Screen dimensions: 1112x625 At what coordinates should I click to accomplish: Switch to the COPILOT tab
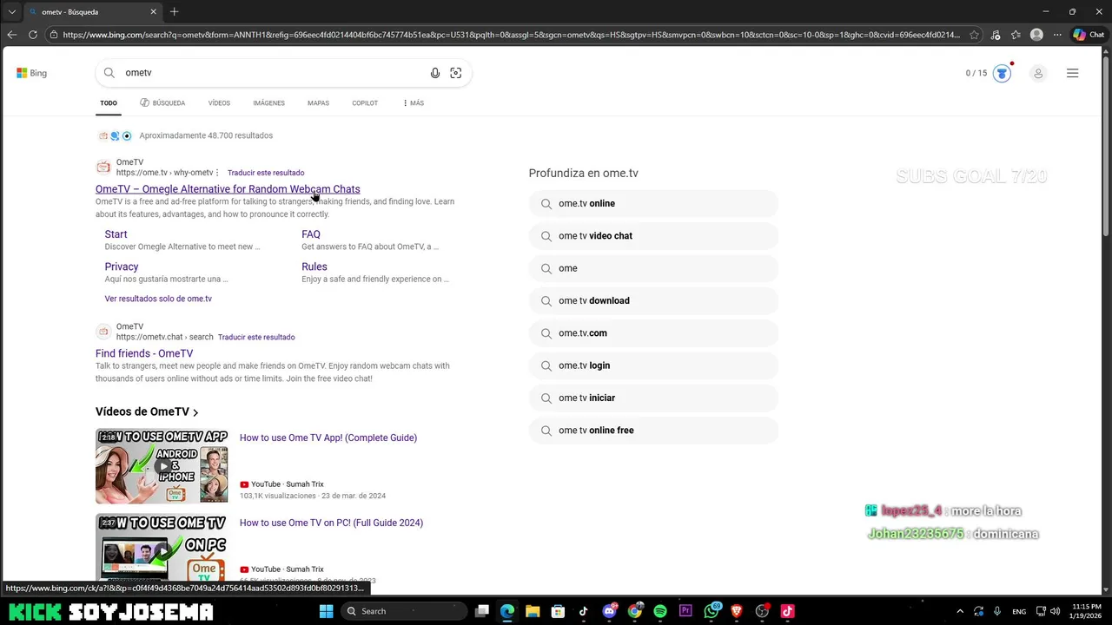[x=365, y=103]
